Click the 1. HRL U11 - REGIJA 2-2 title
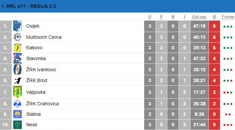Image resolution: width=235 pixels, height=130 pixels. (x=29, y=6)
